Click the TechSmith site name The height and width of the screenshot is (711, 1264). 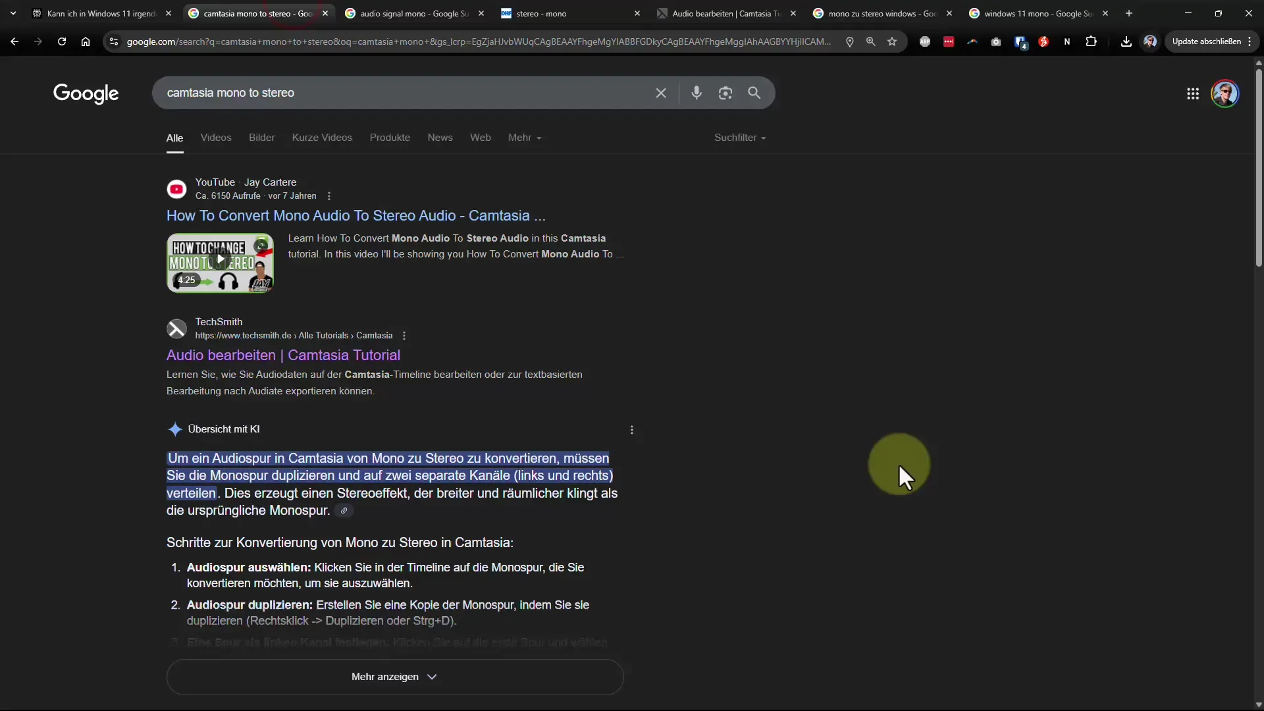pos(219,322)
